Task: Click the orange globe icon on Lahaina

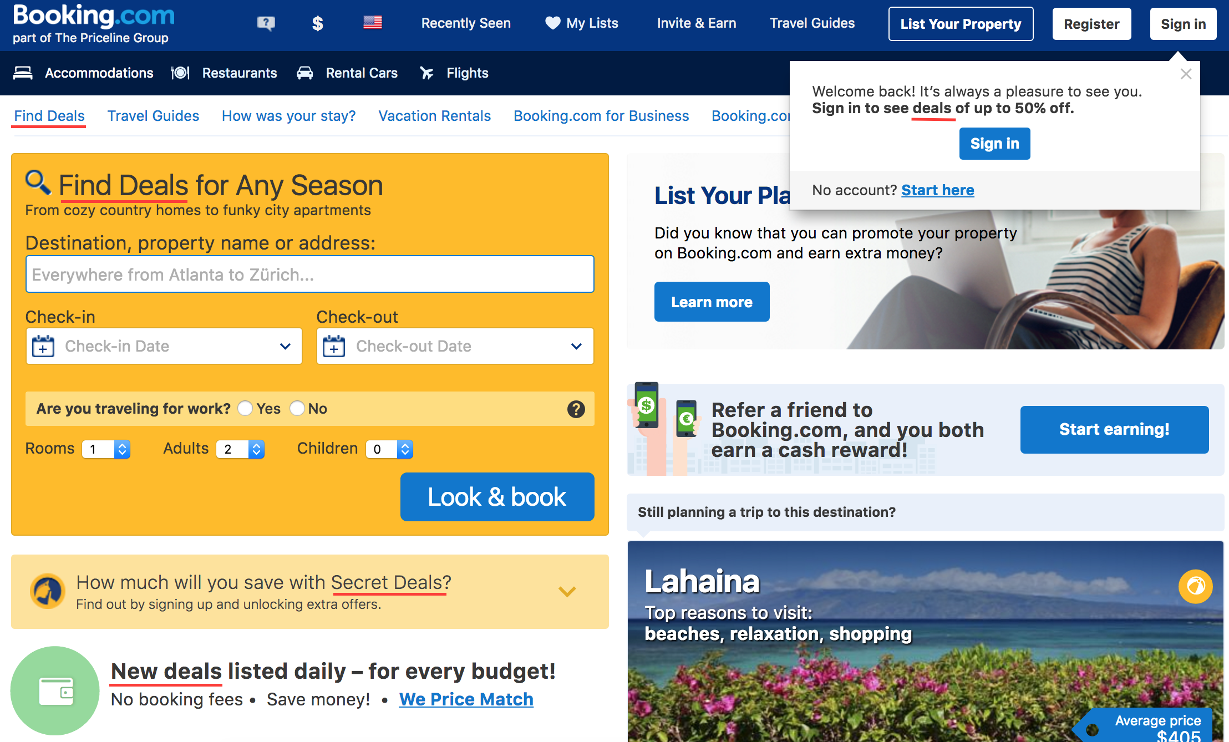Action: click(1195, 586)
